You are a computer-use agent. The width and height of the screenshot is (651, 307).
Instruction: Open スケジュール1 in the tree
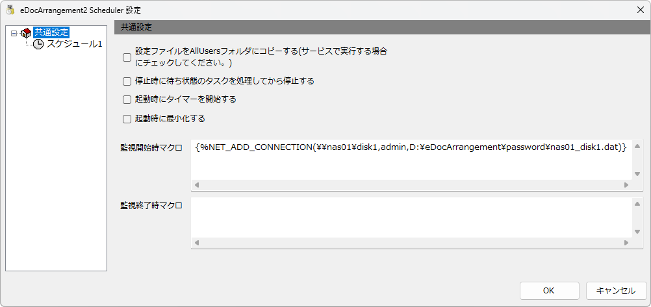pos(74,44)
